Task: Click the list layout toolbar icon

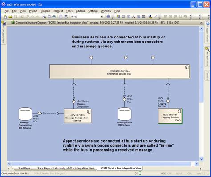Action: (x=143, y=17)
